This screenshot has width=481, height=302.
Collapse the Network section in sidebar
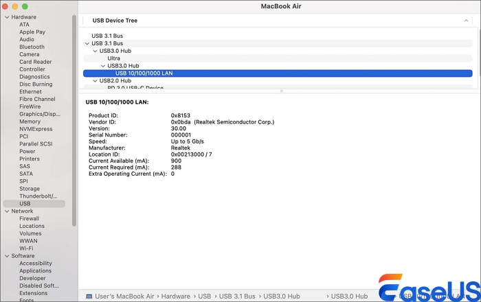click(7, 211)
